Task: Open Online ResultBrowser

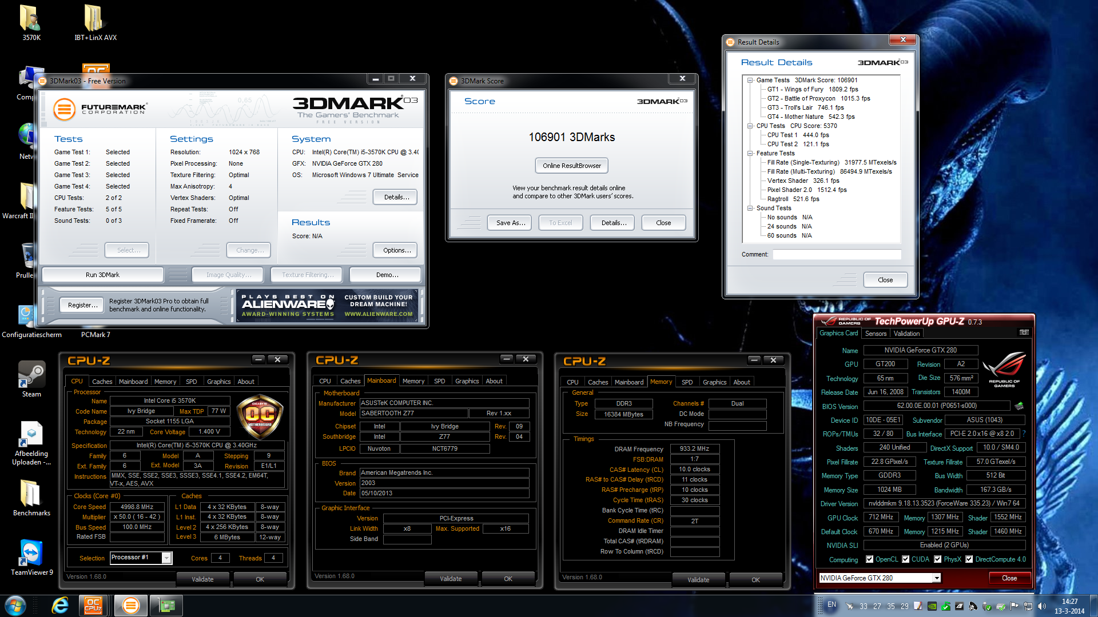Action: 571,166
